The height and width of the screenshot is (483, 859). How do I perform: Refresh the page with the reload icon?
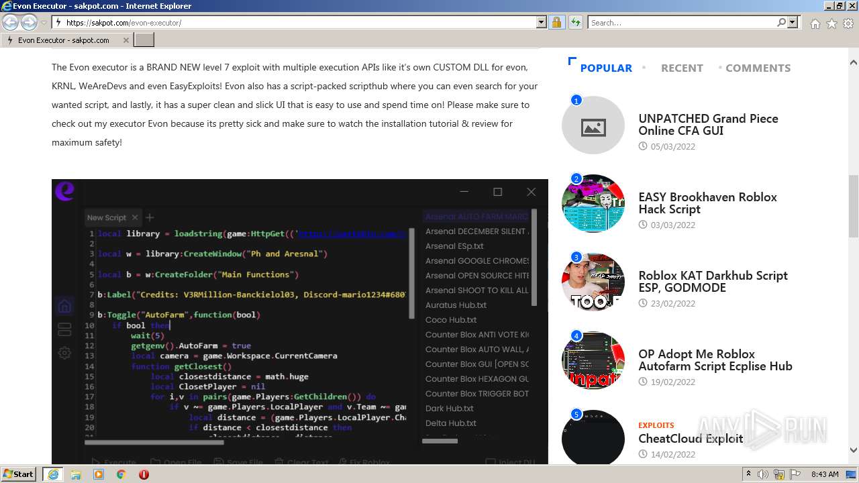tap(575, 22)
